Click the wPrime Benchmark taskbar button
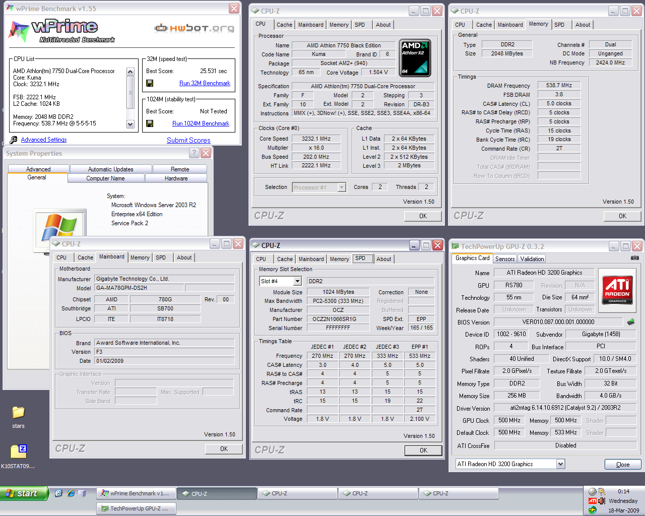Viewport: 645px width, 516px height. [x=137, y=493]
